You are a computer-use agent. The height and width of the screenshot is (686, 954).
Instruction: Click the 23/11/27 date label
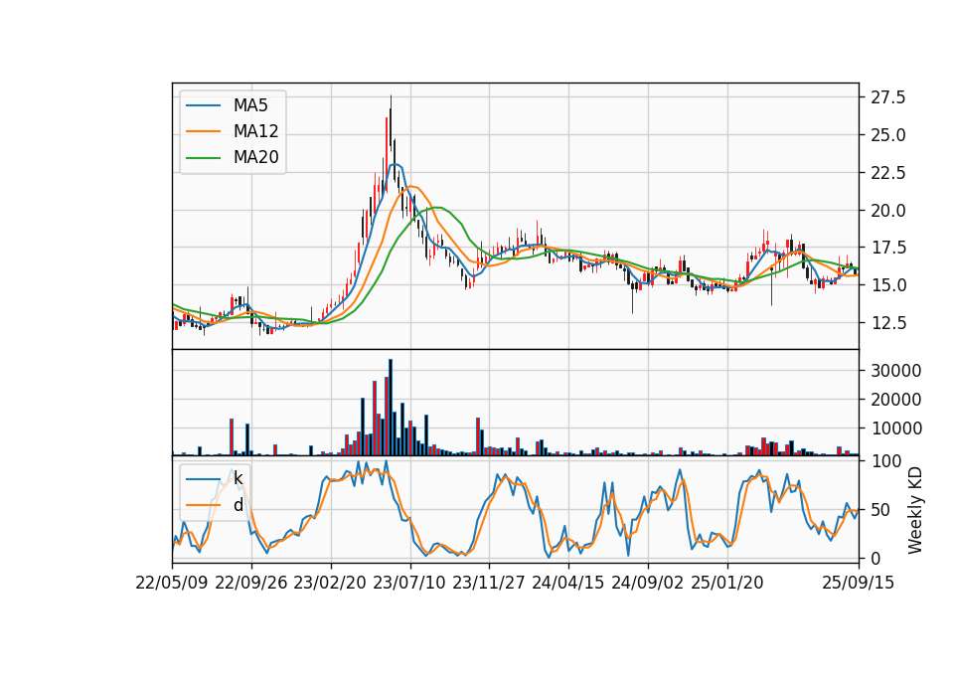pos(489,583)
